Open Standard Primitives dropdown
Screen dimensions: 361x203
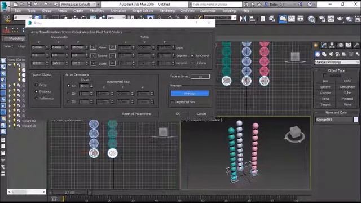click(337, 62)
